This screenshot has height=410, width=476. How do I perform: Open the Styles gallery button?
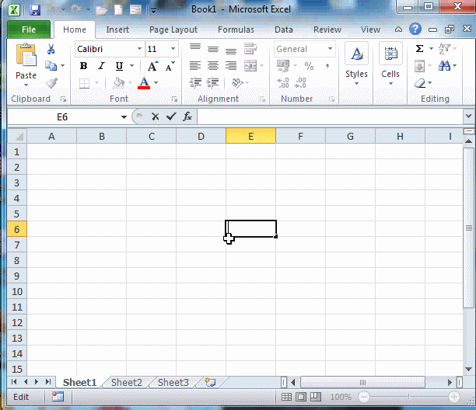tap(356, 62)
